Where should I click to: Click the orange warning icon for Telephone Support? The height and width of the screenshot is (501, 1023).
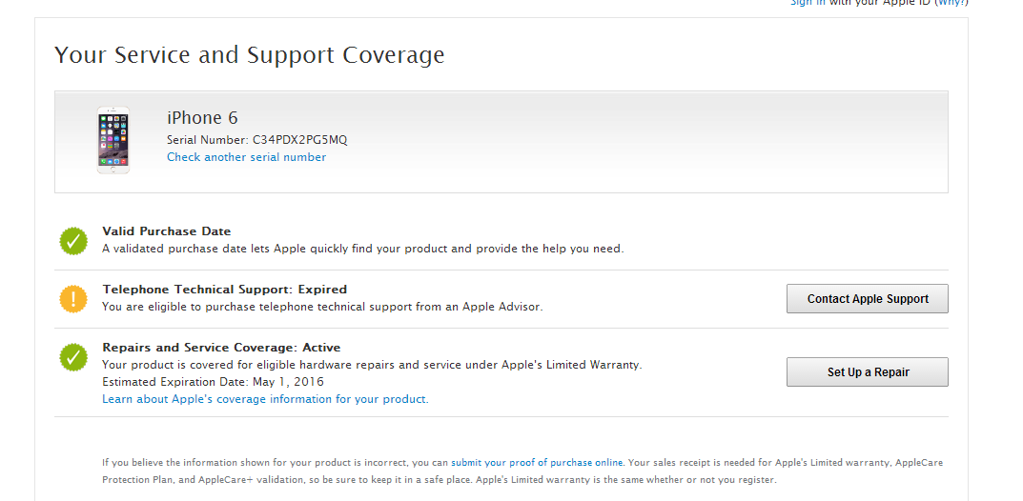(73, 299)
